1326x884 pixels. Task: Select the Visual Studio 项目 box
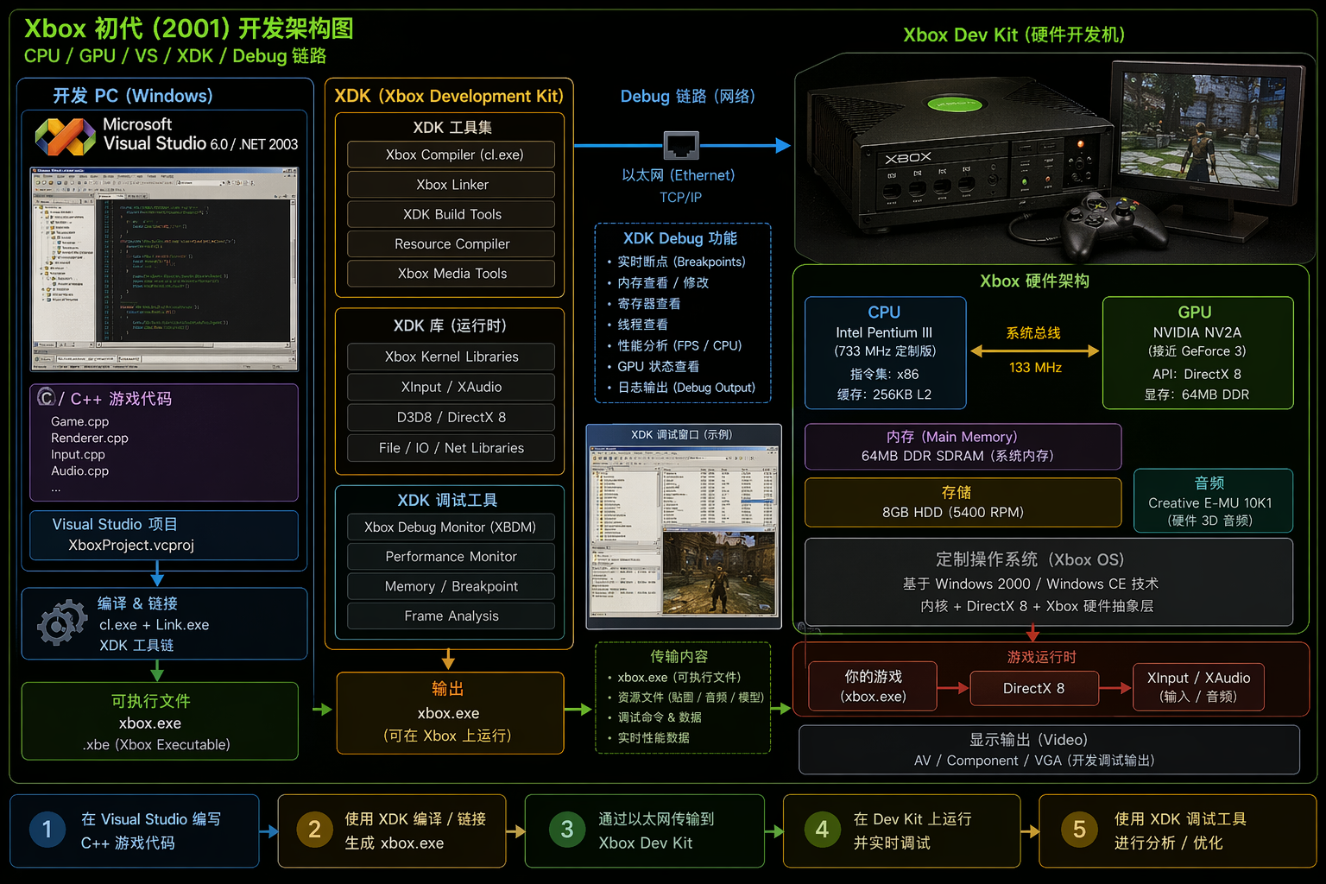164,535
